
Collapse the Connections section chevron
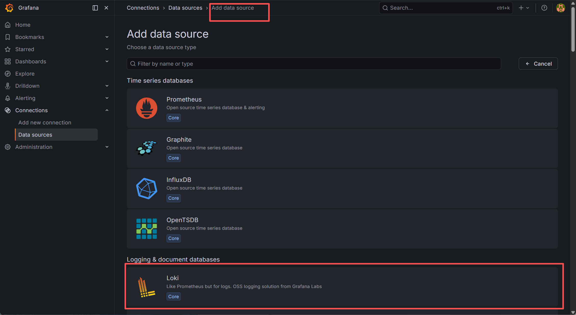click(x=107, y=110)
